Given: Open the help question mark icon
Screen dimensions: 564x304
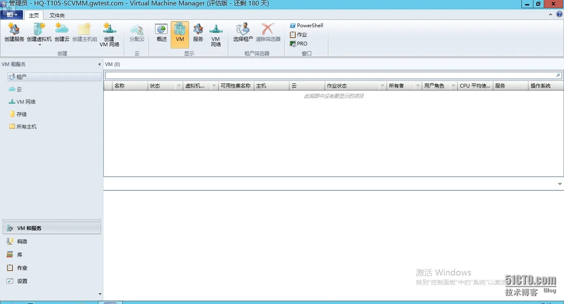Looking at the screenshot, I should pos(559,14).
